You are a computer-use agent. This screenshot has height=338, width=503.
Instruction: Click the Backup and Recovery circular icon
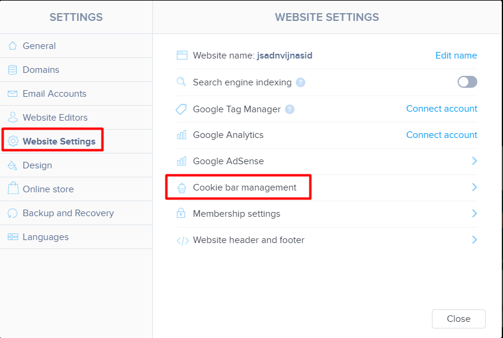(x=13, y=213)
